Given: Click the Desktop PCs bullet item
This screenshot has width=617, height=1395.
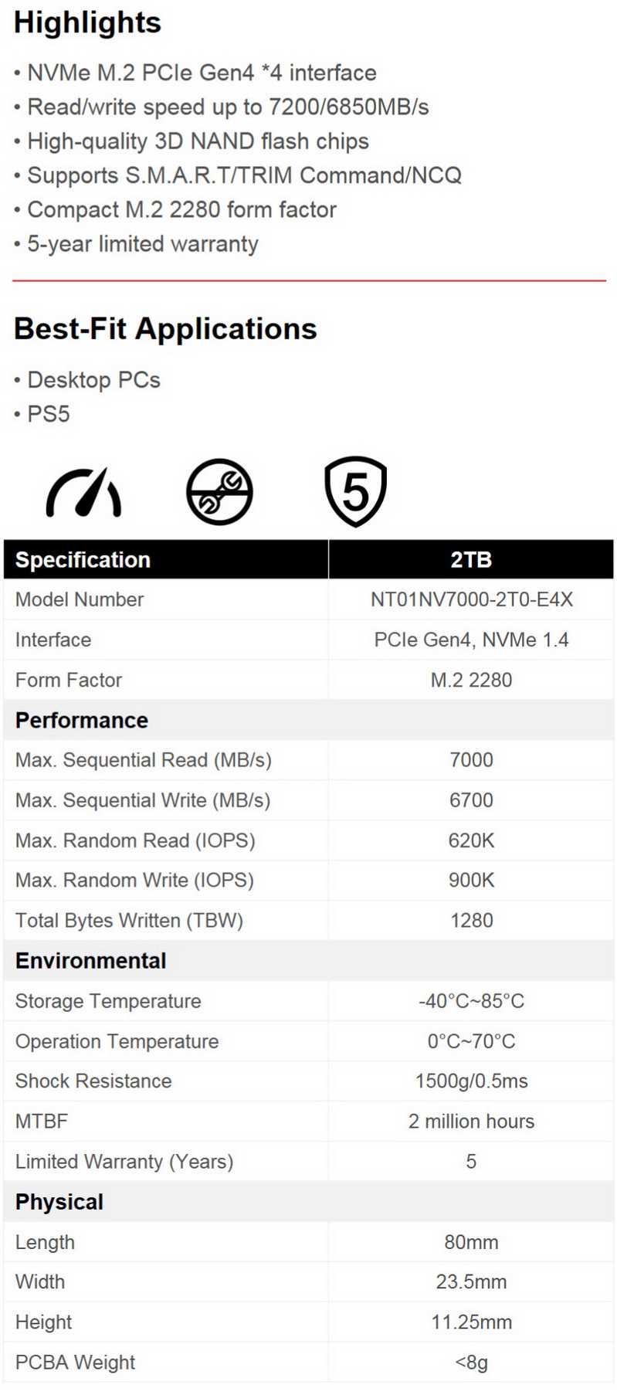Looking at the screenshot, I should [87, 380].
